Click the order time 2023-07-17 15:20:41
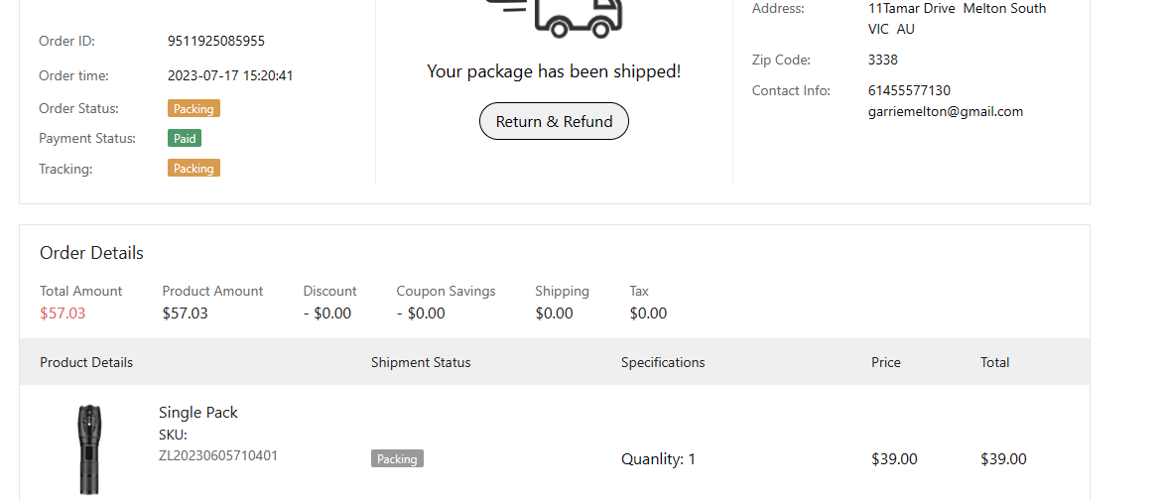Image resolution: width=1164 pixels, height=501 pixels. point(230,75)
